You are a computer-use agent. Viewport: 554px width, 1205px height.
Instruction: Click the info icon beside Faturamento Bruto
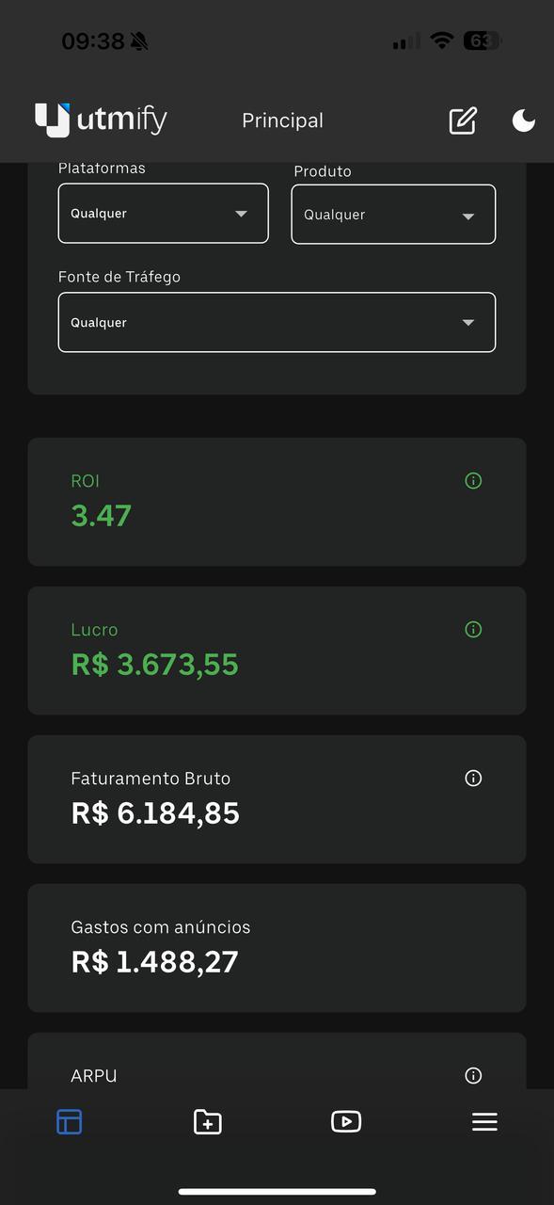[472, 778]
